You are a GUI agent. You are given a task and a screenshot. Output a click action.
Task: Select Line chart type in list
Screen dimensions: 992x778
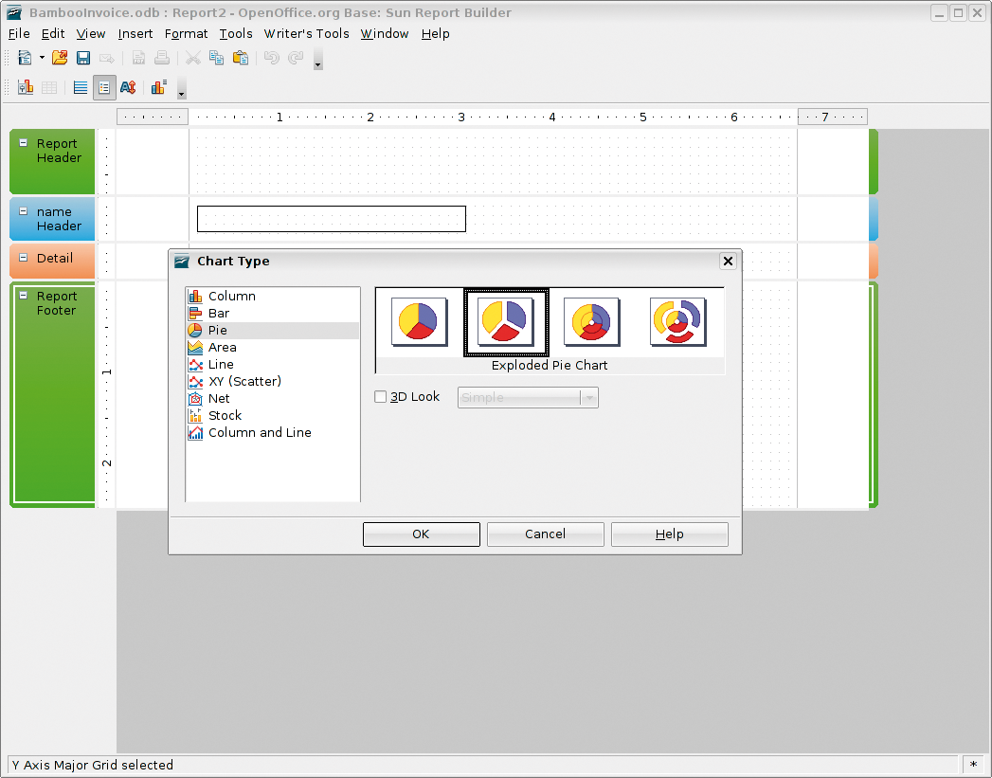click(273, 364)
